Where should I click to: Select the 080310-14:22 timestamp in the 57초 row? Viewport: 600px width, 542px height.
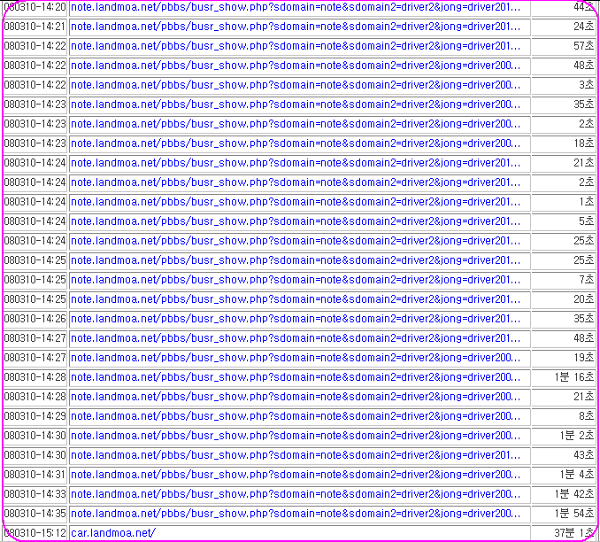click(35, 46)
